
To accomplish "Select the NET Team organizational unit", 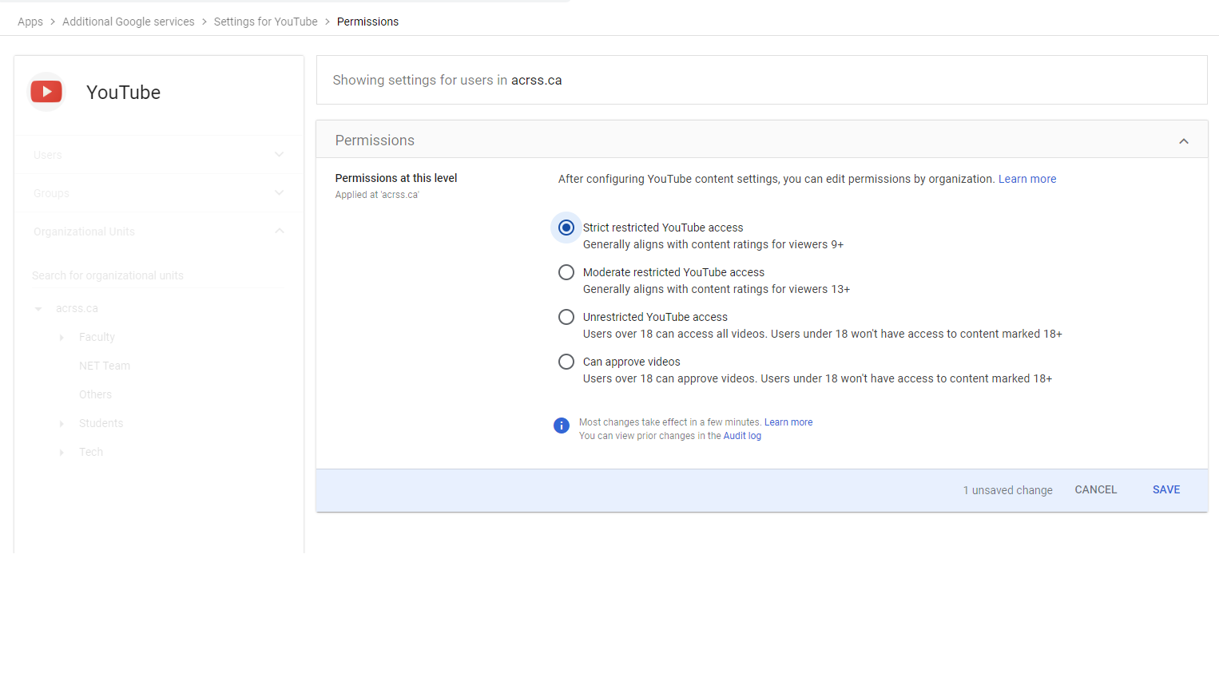I will tap(105, 366).
